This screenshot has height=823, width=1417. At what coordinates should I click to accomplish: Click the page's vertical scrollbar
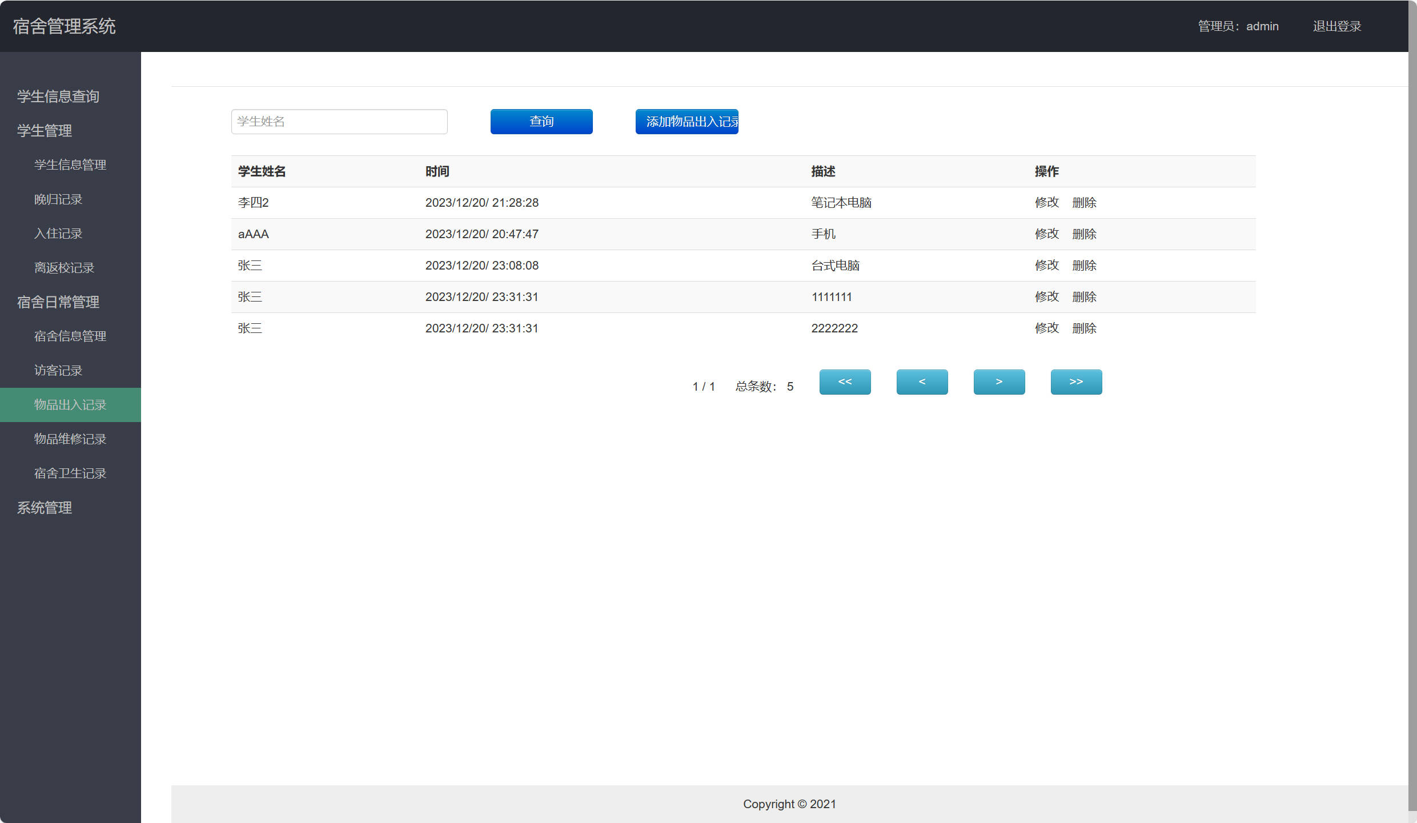point(1412,400)
